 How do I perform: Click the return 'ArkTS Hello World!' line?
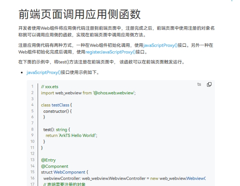click(71, 136)
